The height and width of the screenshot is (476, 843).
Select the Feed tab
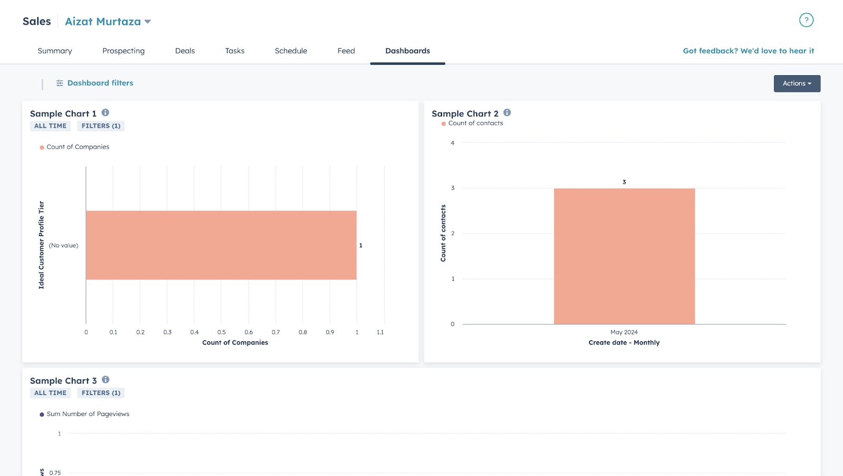pyautogui.click(x=346, y=51)
